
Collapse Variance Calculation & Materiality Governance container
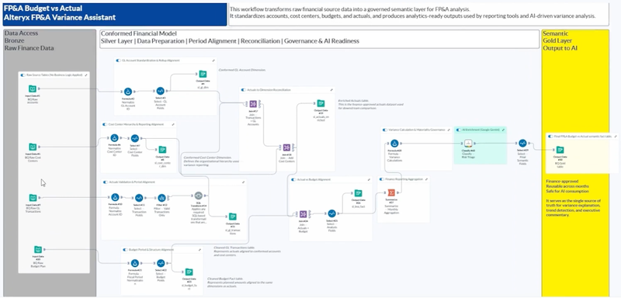449,130
